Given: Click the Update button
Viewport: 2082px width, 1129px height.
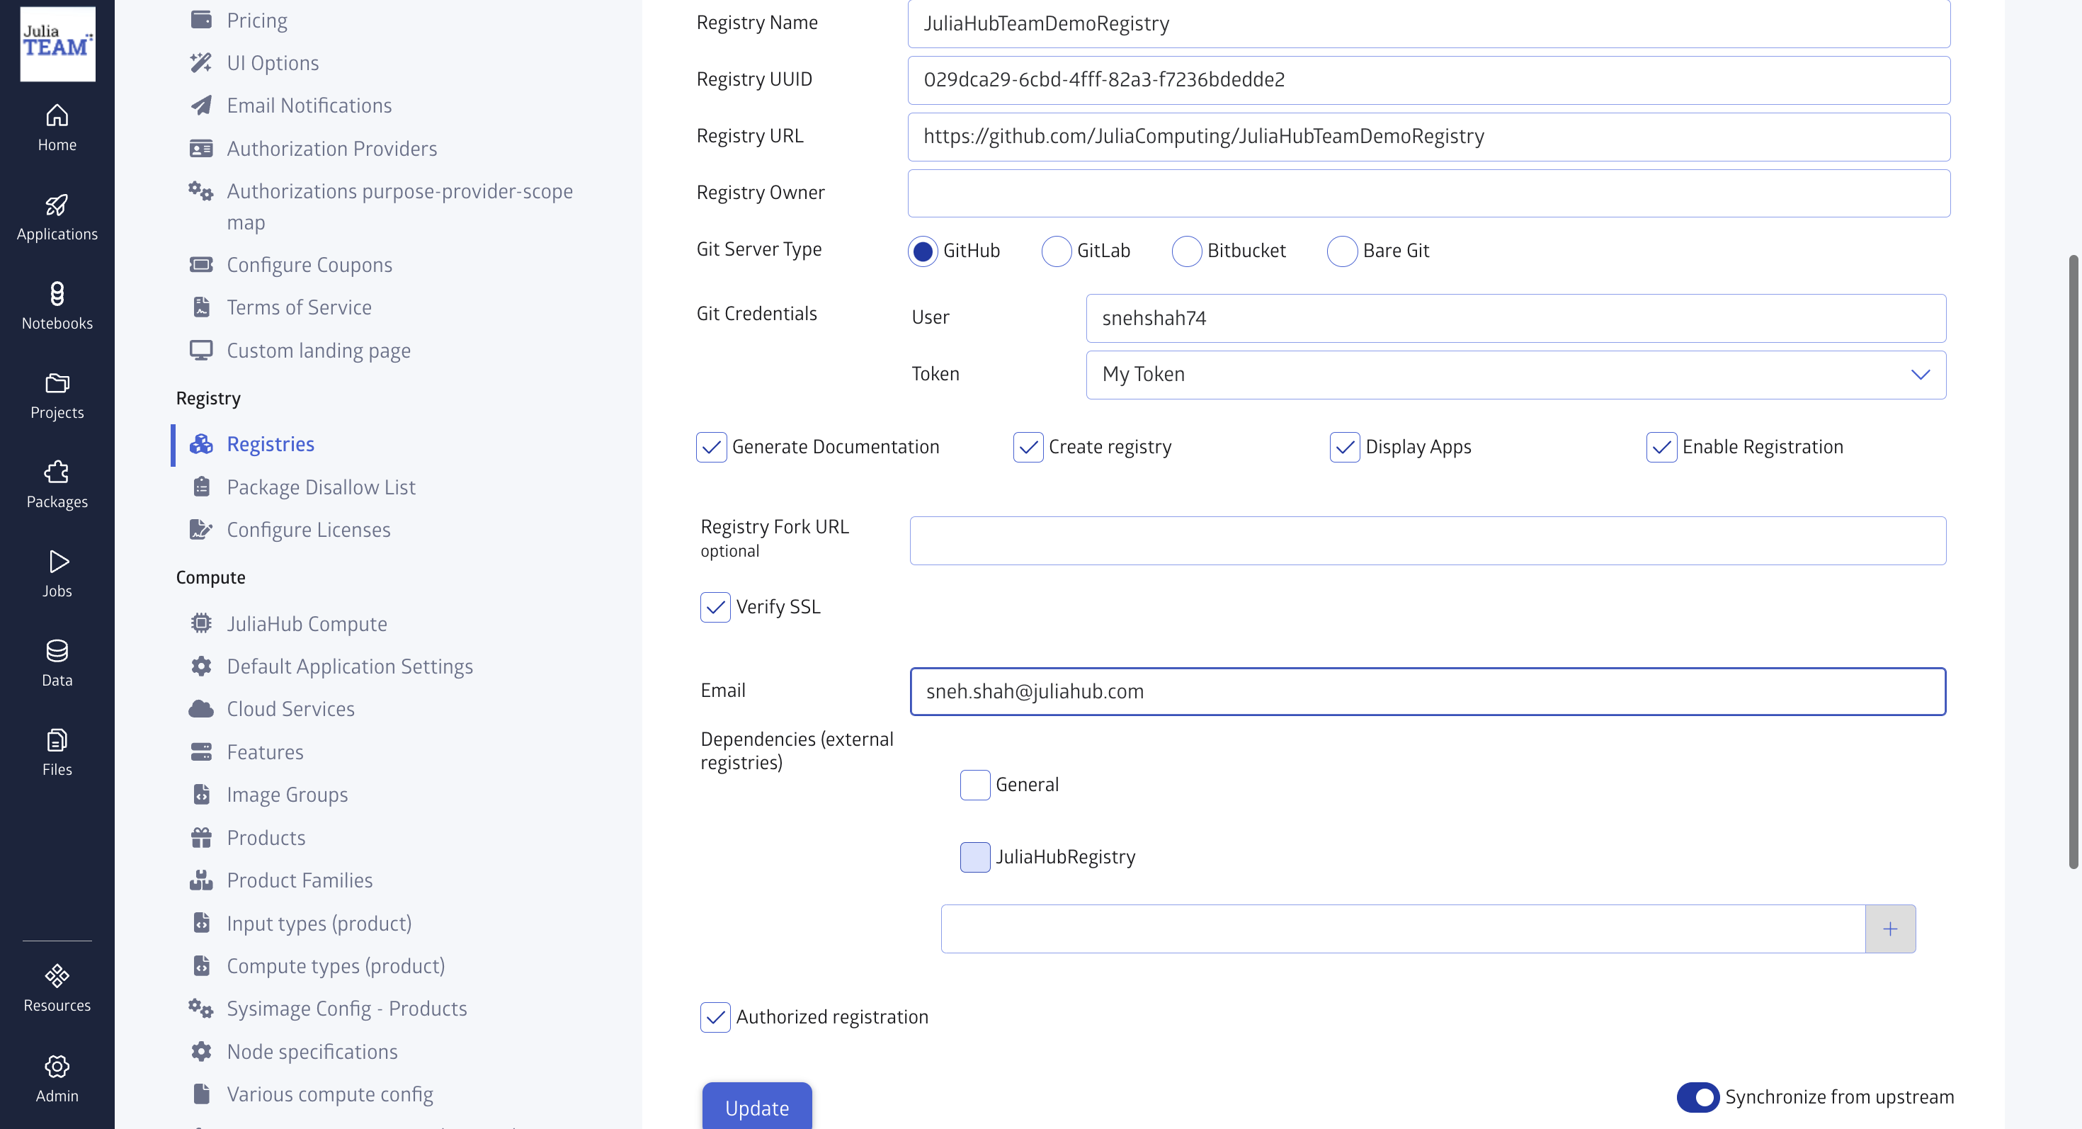Looking at the screenshot, I should click(756, 1107).
